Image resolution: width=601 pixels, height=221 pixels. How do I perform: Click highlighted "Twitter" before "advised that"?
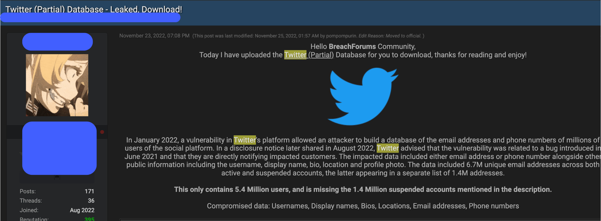point(388,148)
